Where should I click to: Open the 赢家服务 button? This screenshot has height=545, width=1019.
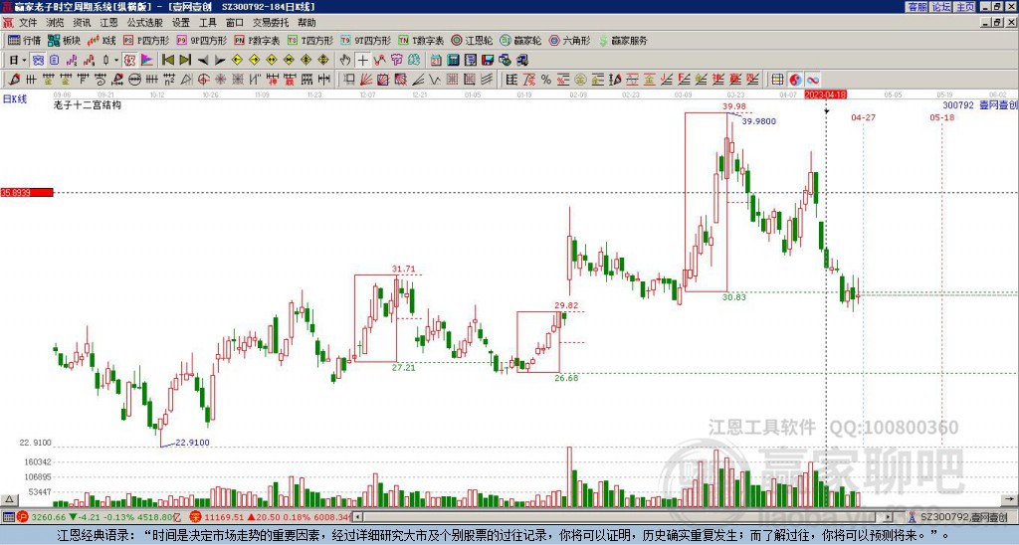[x=623, y=40]
